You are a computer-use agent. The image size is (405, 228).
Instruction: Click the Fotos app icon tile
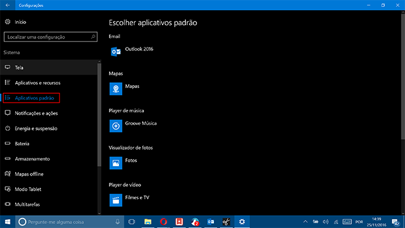[x=116, y=163]
